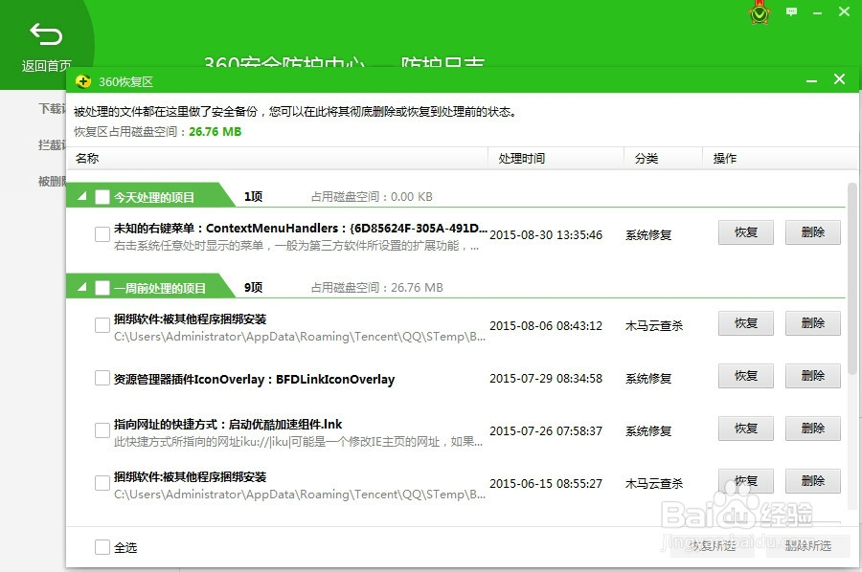Close the 360恢复区 dialog
This screenshot has width=862, height=572.
pos(839,79)
